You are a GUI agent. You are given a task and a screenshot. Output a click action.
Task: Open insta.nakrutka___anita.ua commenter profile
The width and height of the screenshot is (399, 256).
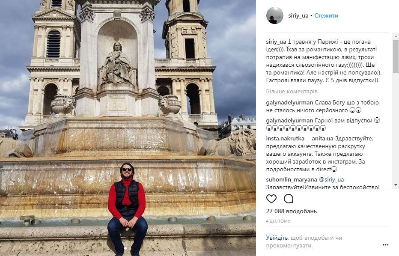coord(300,138)
